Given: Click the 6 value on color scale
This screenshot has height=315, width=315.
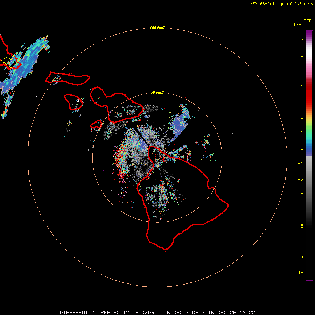Looking at the screenshot, I should tap(302, 55).
